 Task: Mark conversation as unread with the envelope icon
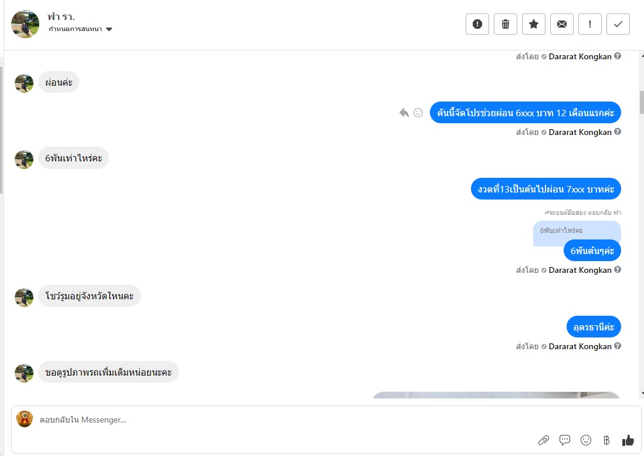(562, 24)
